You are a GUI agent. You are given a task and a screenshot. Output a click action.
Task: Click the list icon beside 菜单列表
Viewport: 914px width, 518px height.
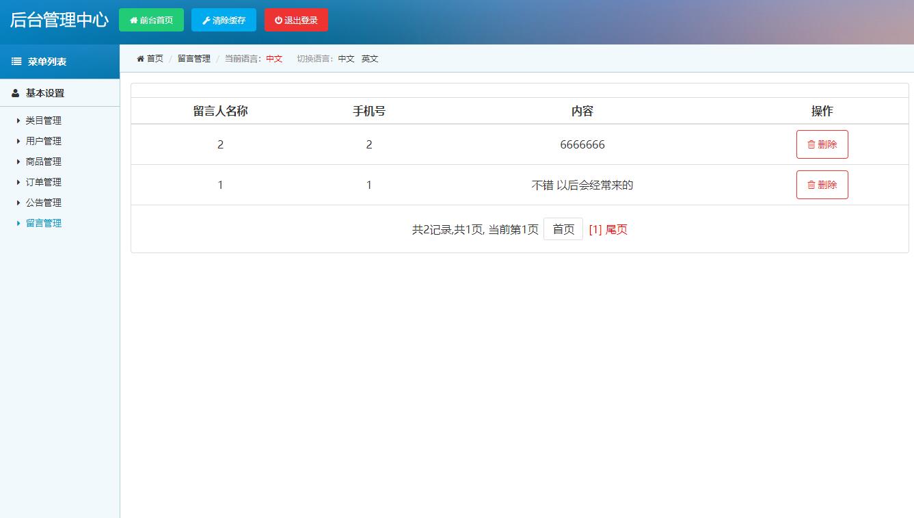[16, 61]
